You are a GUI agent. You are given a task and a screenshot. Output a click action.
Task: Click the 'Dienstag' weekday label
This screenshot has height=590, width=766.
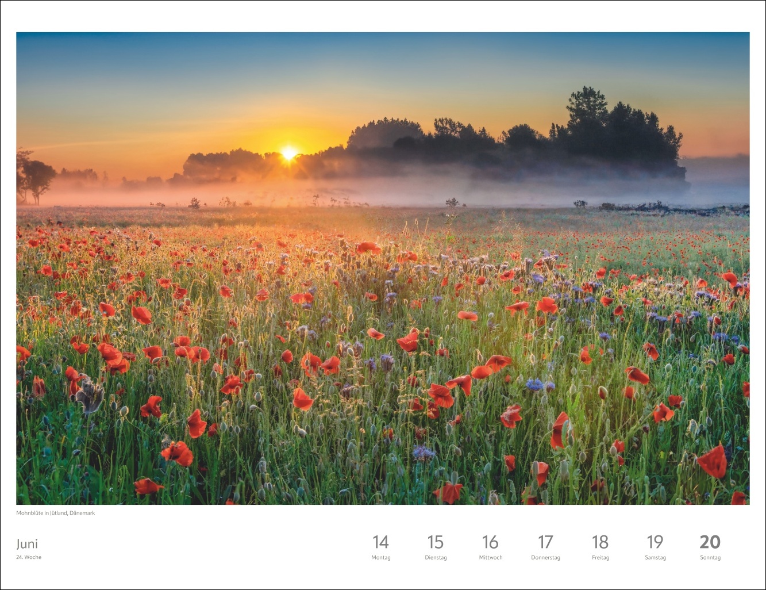click(x=436, y=558)
